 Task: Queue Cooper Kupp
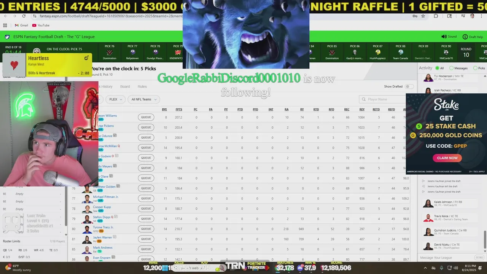146,209
